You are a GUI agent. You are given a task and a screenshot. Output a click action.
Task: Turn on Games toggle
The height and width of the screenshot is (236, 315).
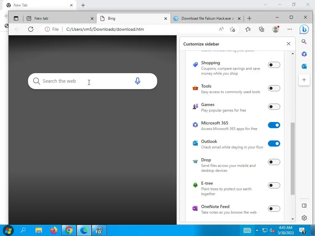[x=274, y=107]
